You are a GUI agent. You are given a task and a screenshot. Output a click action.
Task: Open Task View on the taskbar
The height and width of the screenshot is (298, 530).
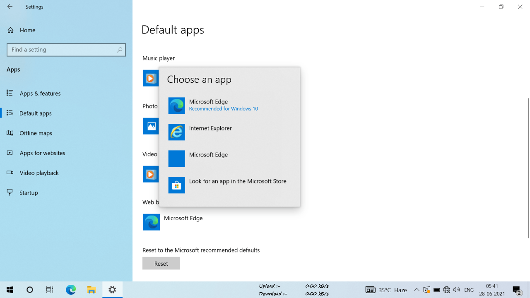50,290
